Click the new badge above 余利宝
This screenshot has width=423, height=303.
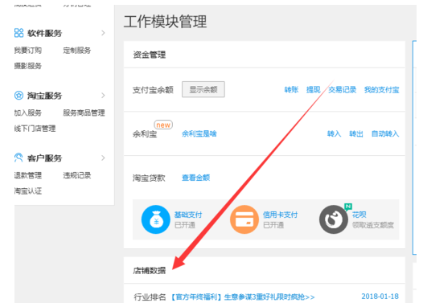coord(163,125)
